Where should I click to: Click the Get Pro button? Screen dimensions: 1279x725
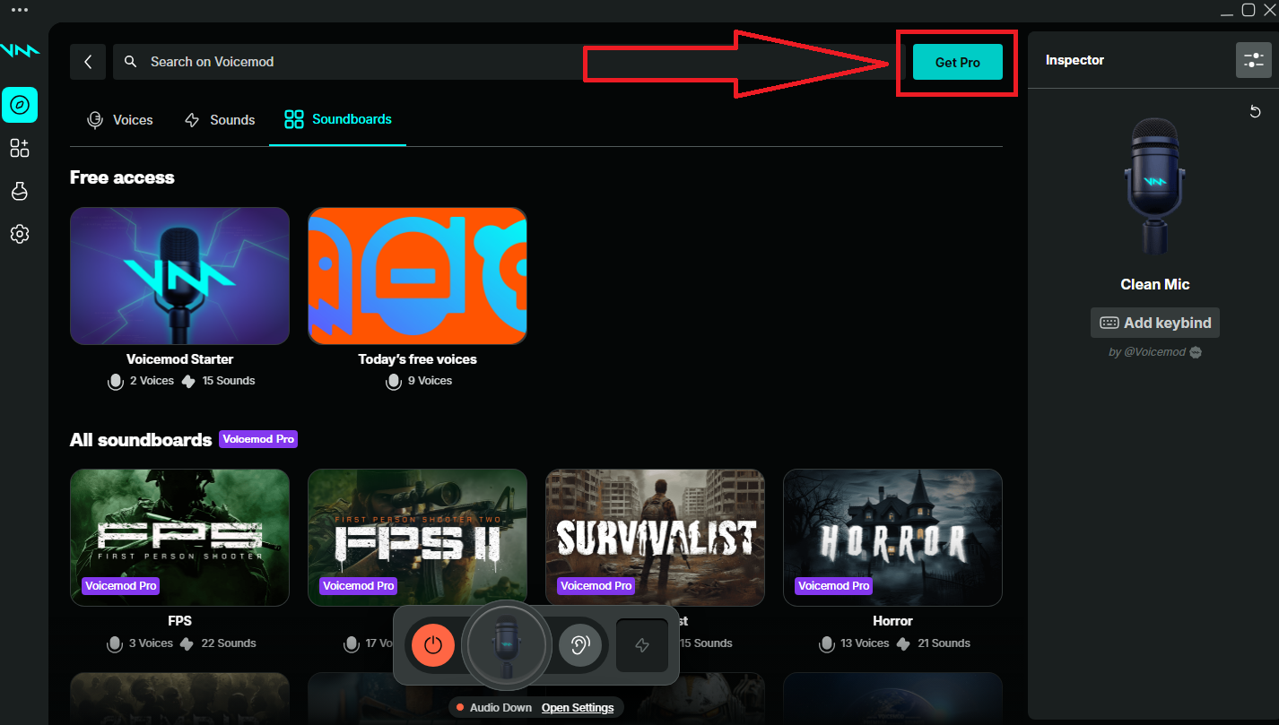(958, 62)
